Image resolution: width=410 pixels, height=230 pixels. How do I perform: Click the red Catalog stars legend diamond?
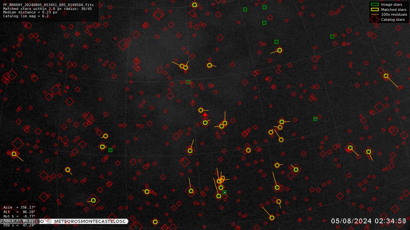[x=375, y=19]
